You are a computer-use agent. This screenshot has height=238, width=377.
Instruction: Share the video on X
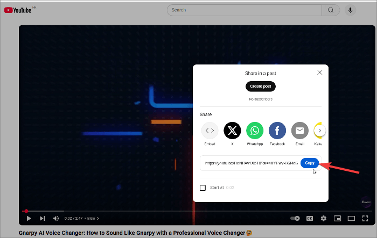(232, 131)
